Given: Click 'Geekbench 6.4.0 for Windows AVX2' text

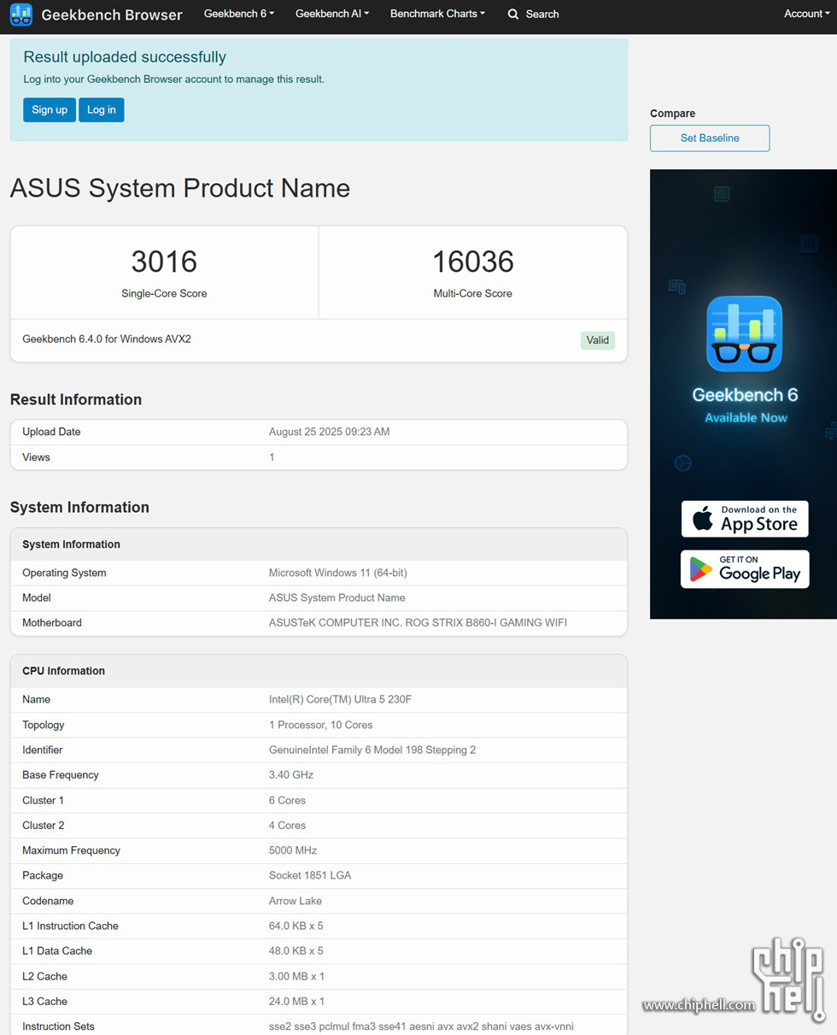Looking at the screenshot, I should (107, 338).
